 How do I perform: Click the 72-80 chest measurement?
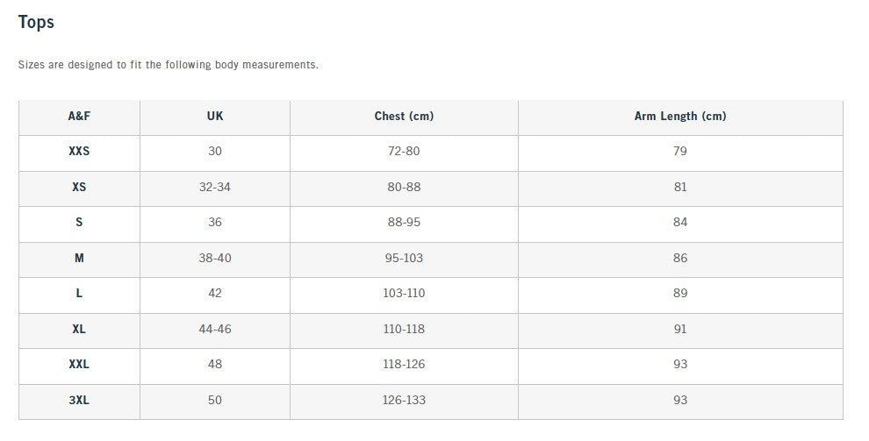click(x=404, y=151)
